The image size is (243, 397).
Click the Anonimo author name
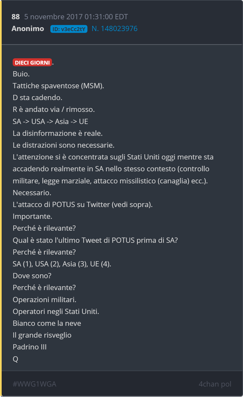click(28, 29)
